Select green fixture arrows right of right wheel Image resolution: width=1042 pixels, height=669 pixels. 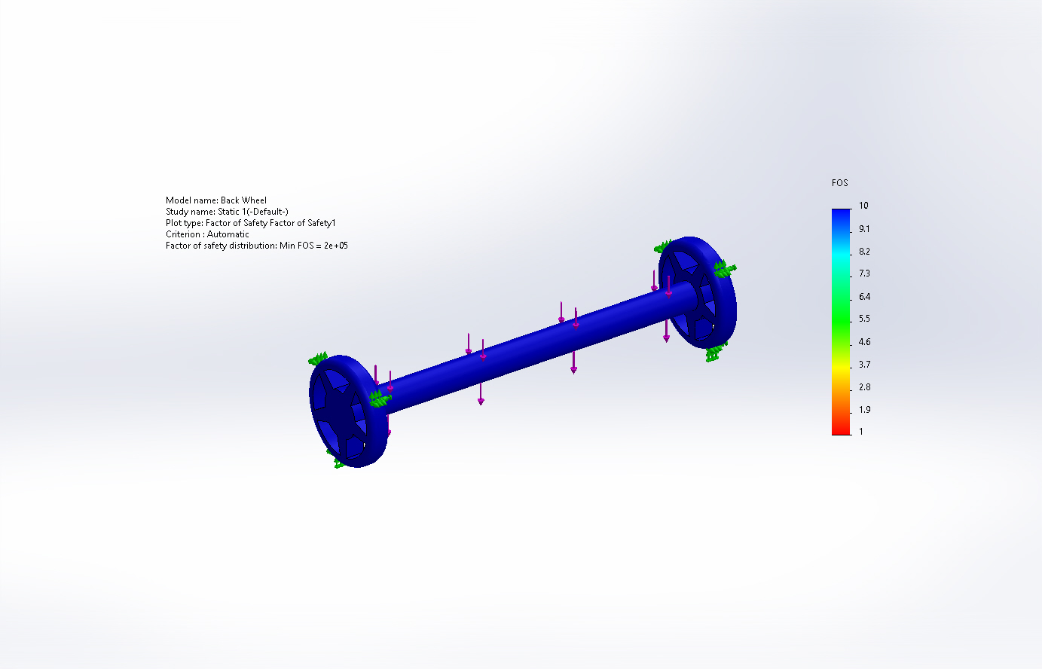coord(725,267)
